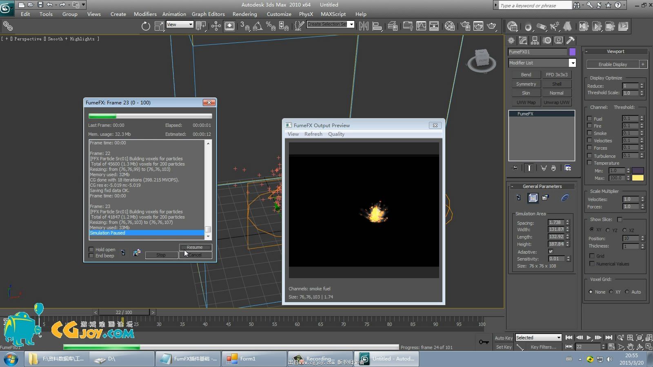Click the Bend modifier button
Screen dimensions: 653x367
[526, 75]
